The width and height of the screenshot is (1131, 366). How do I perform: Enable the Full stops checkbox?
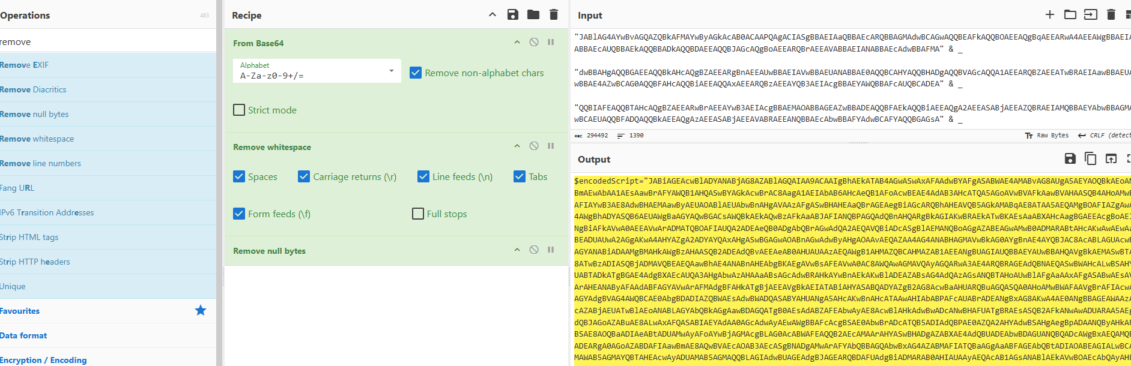pyautogui.click(x=418, y=214)
